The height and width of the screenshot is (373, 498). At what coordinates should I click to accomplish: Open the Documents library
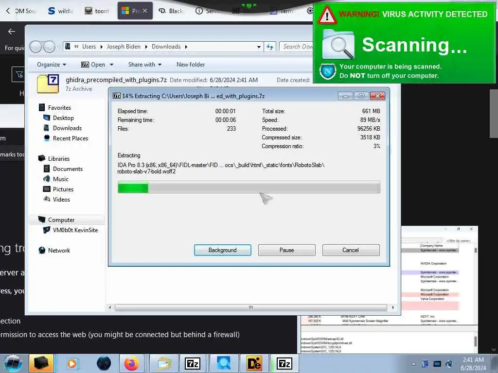pos(68,169)
